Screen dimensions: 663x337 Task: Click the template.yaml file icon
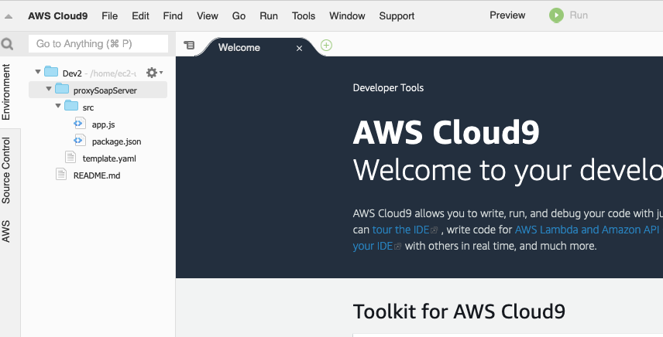click(x=70, y=158)
